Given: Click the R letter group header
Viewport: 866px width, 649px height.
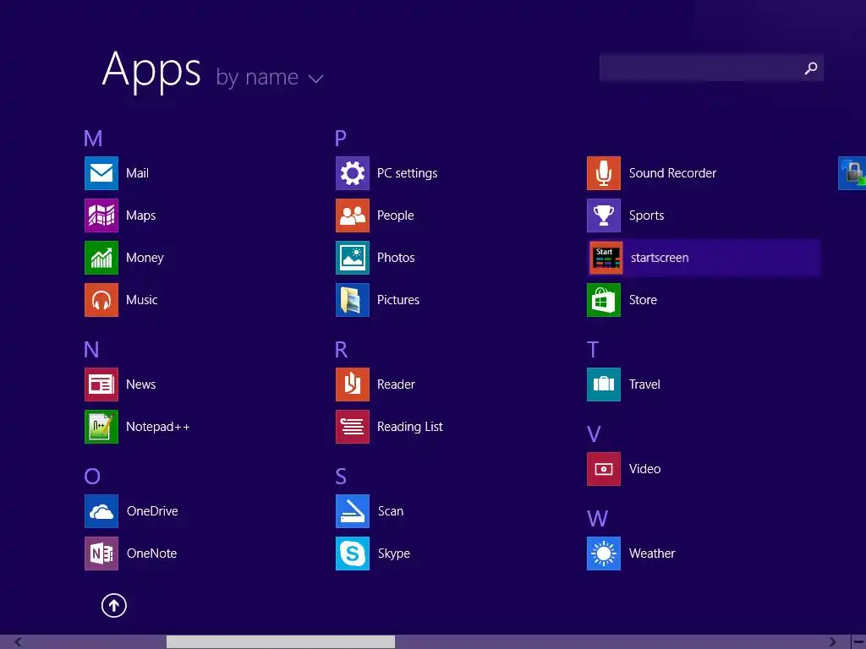Looking at the screenshot, I should (342, 350).
